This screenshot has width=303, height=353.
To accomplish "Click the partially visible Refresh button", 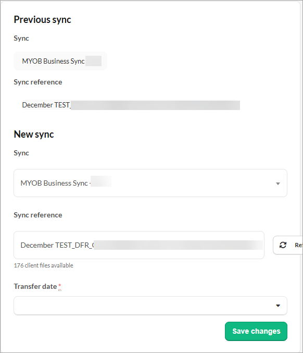I will click(288, 245).
